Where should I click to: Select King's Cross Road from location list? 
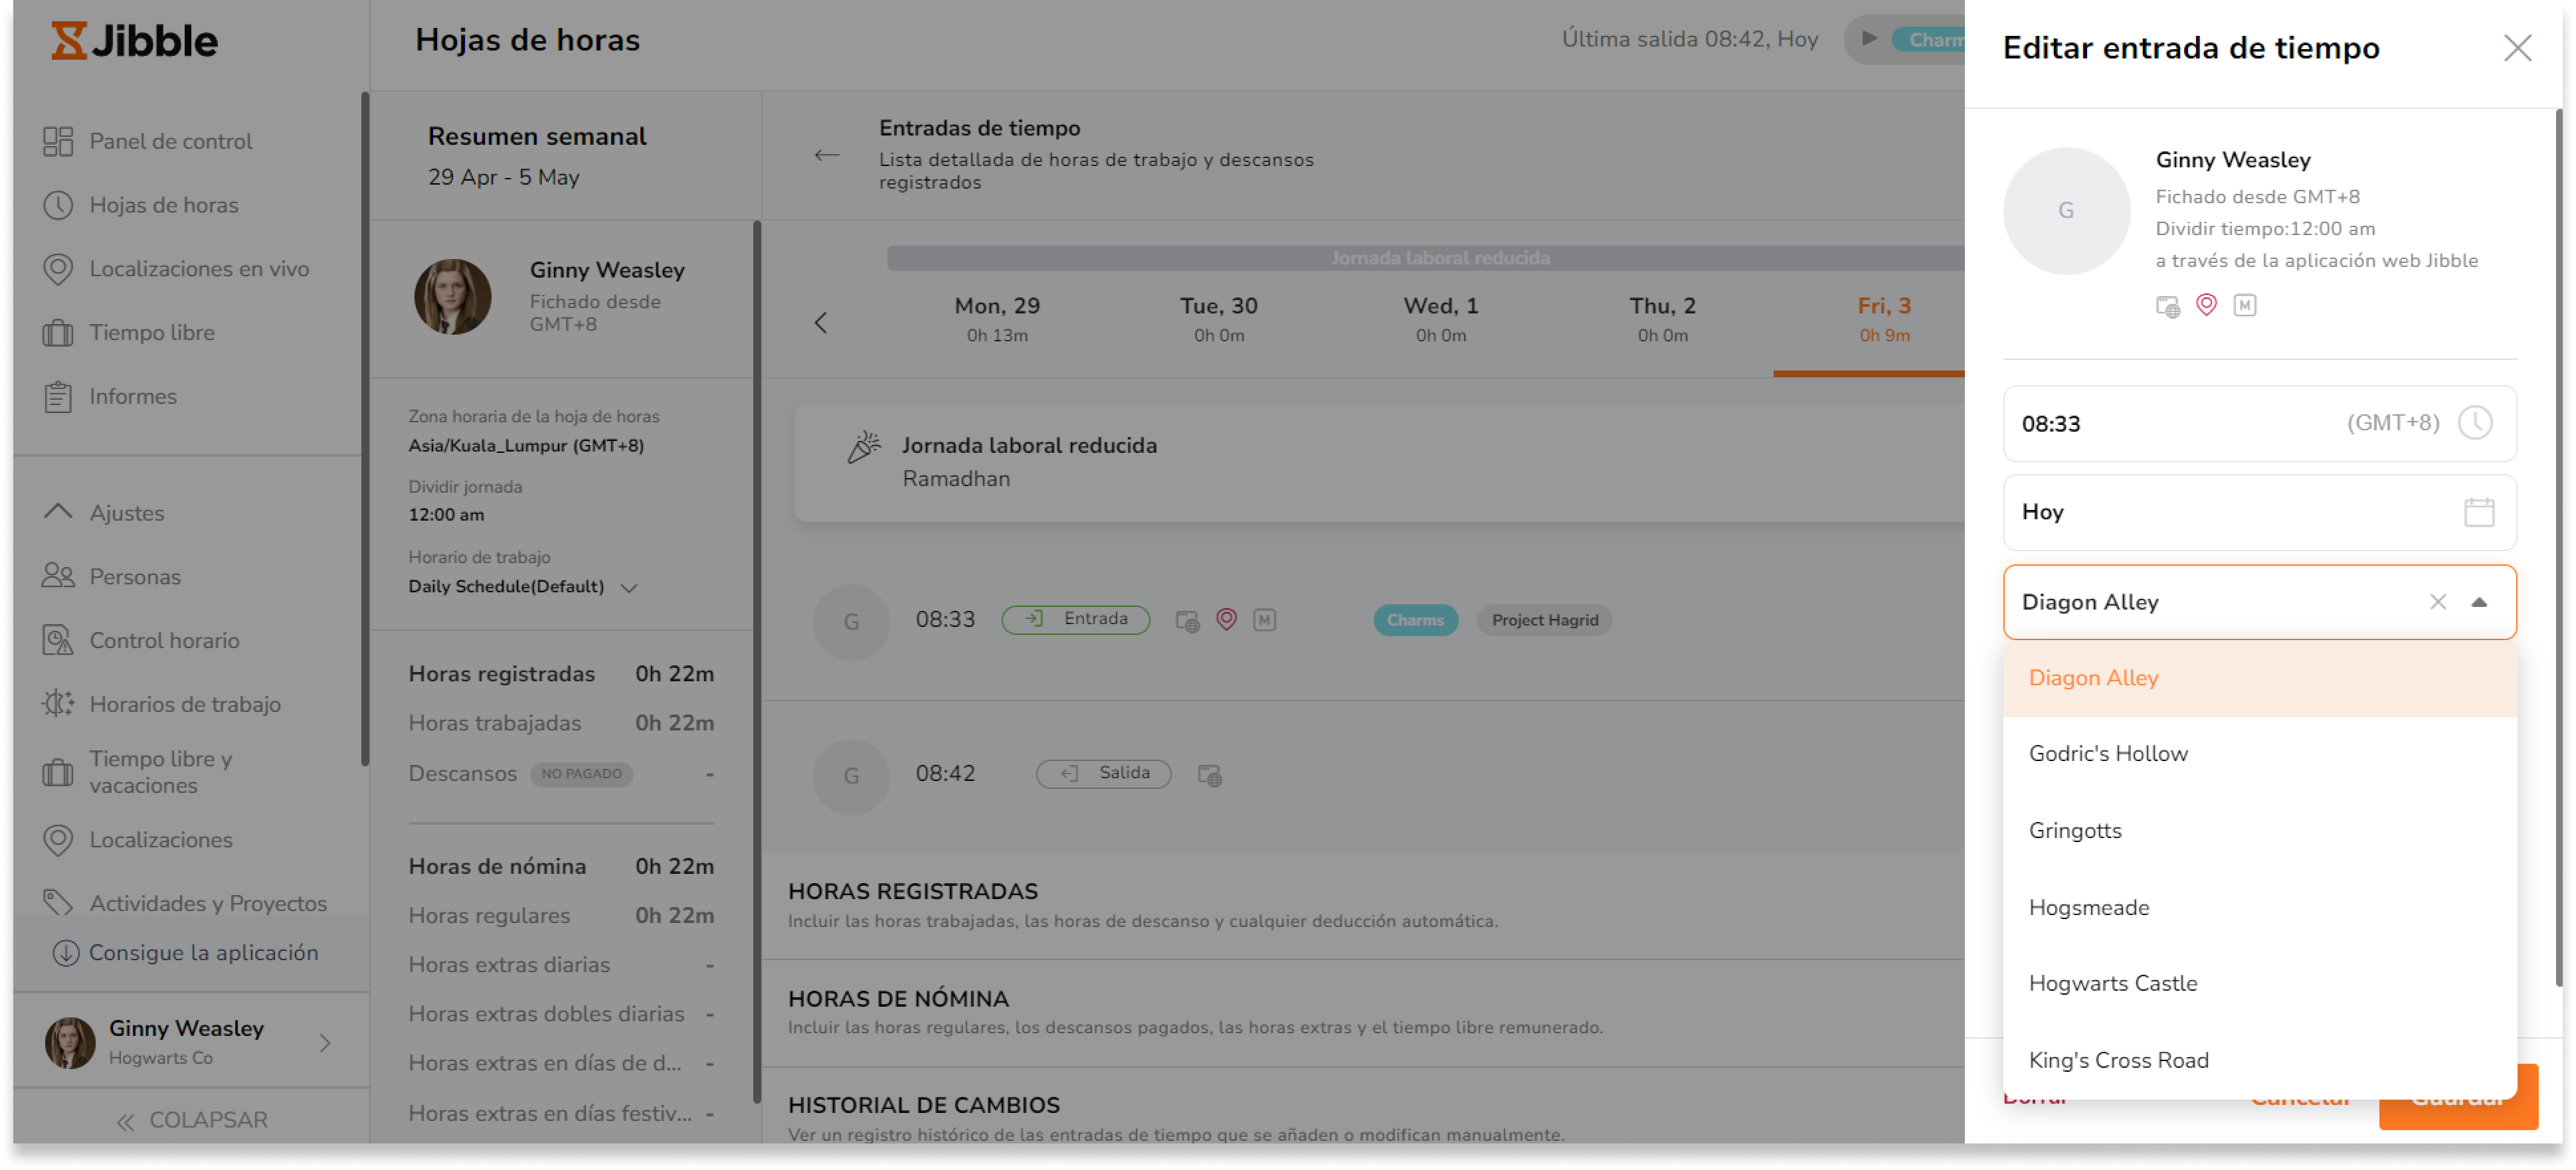tap(2259, 1061)
